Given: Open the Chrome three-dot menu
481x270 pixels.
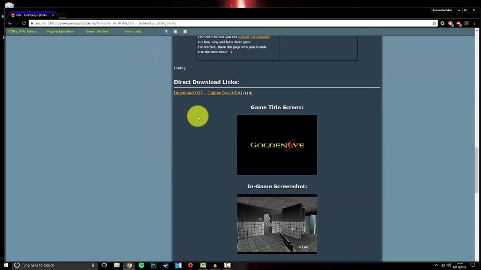Looking at the screenshot, I should pos(475,23).
